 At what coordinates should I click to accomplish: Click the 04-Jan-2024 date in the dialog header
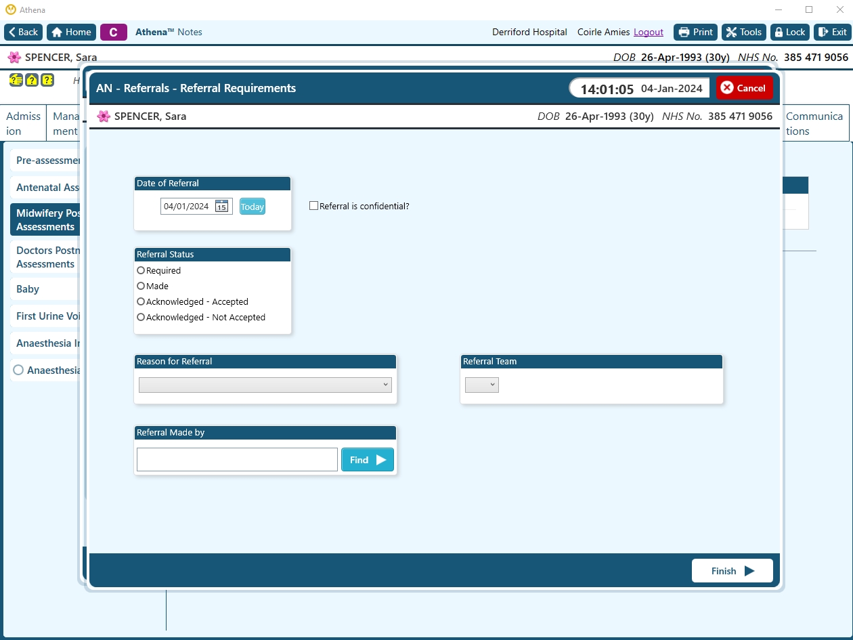pos(672,89)
